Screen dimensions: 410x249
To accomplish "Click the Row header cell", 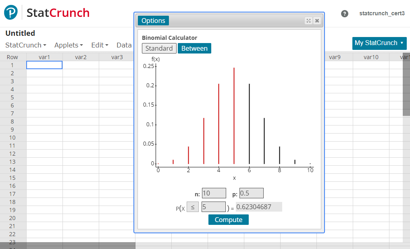I will [12, 57].
